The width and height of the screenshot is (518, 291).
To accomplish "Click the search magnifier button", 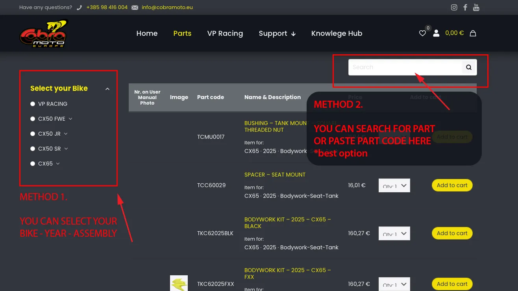I will pos(469,67).
